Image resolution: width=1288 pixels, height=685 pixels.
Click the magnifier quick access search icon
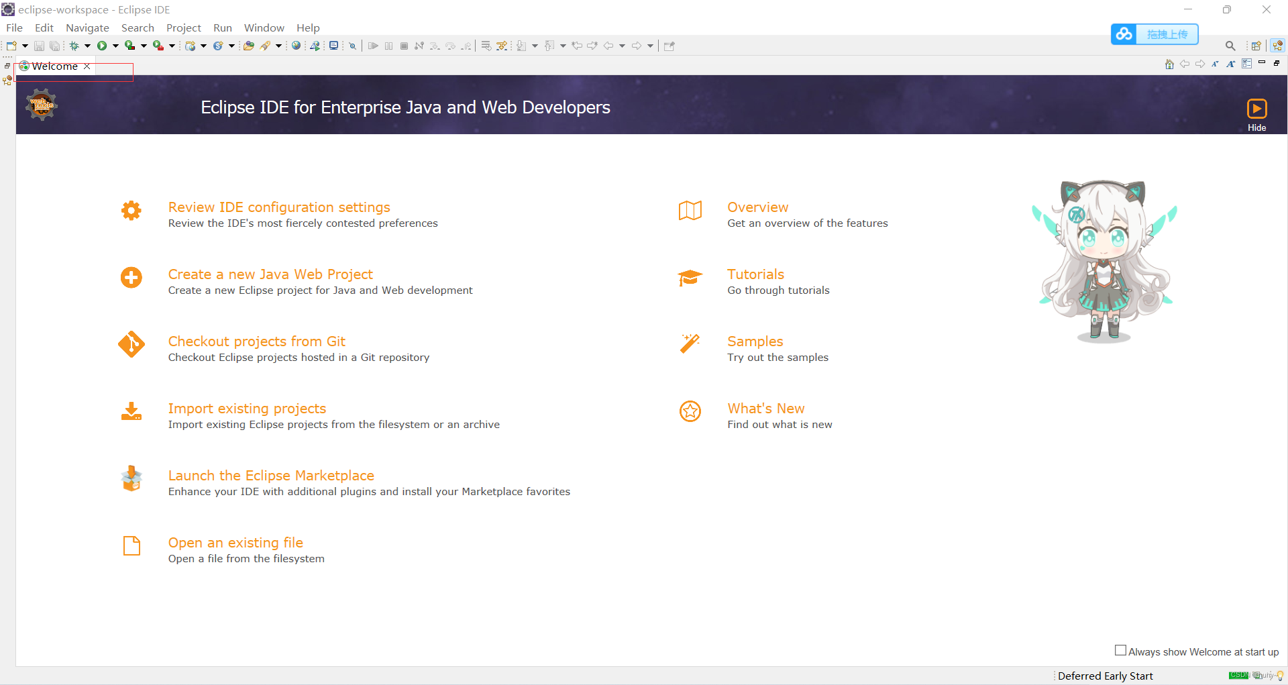point(1230,46)
